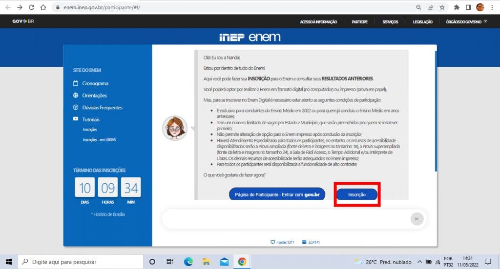The image size is (500, 269).
Task: Open Inscrições em LIBRAS tutorial link
Action: click(99, 140)
